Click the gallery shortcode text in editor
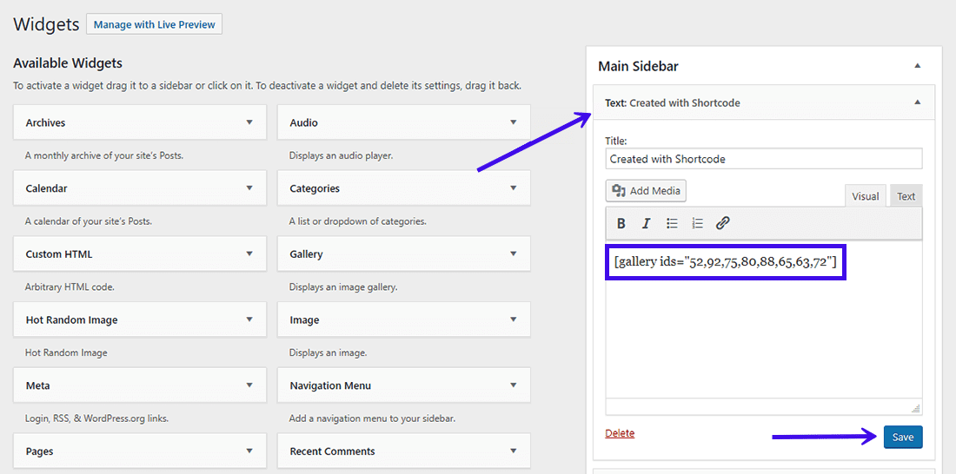 pos(725,261)
